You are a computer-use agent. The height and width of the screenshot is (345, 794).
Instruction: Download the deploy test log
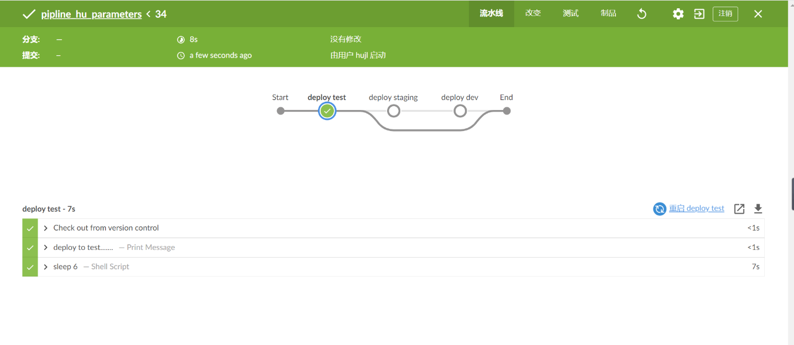point(758,208)
